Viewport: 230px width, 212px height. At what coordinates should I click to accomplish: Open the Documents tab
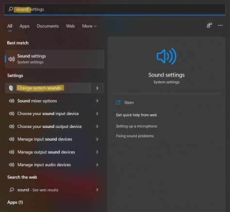(x=48, y=26)
